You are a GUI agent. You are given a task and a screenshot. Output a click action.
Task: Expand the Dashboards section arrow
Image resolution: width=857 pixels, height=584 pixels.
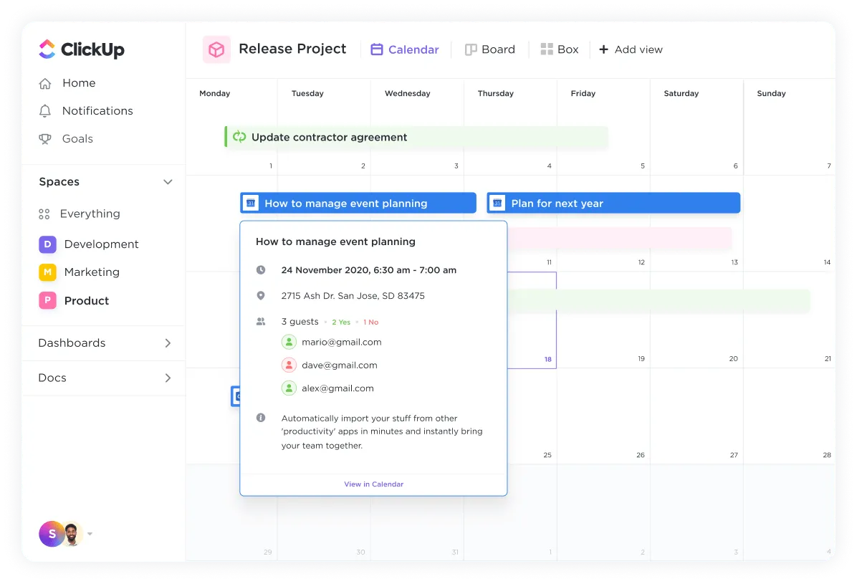(x=168, y=343)
